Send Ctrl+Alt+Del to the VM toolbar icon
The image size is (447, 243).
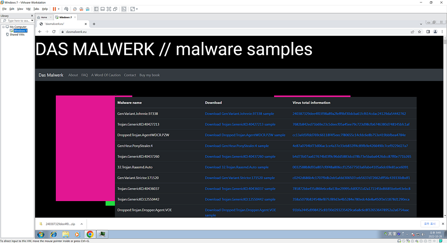coord(66,9)
